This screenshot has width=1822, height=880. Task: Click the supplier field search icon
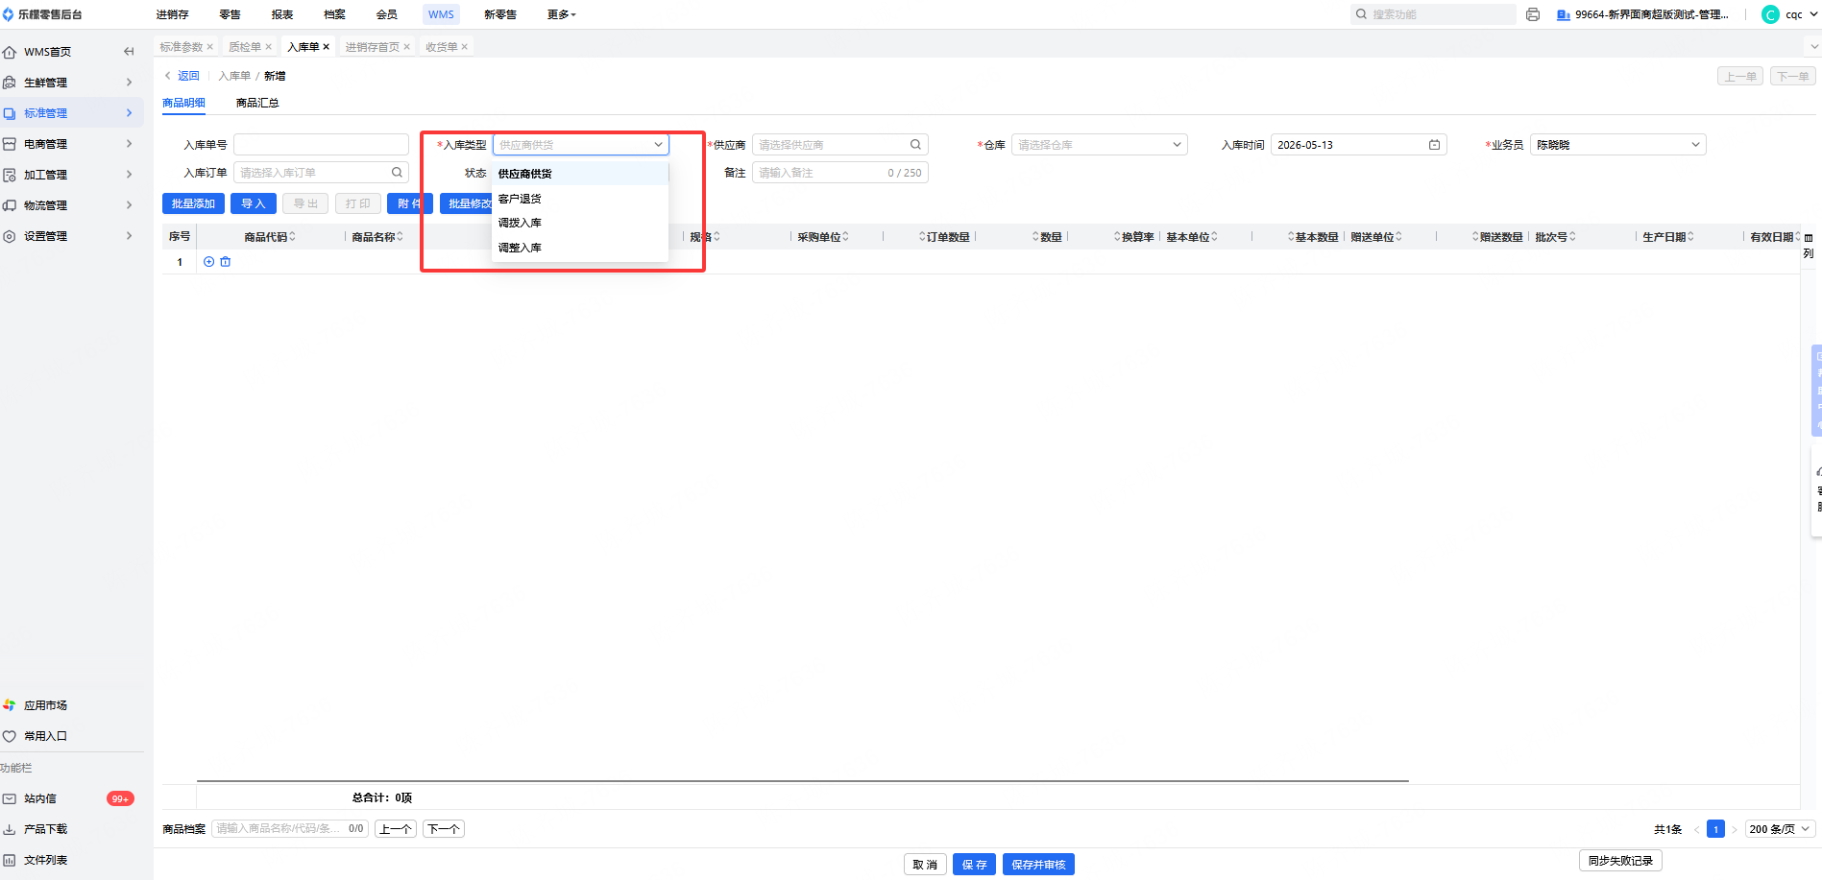tap(915, 145)
